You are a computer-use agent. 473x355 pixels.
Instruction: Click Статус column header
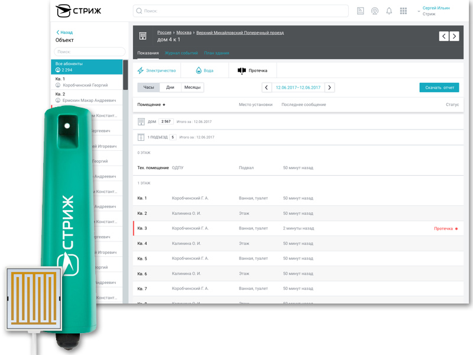point(452,105)
